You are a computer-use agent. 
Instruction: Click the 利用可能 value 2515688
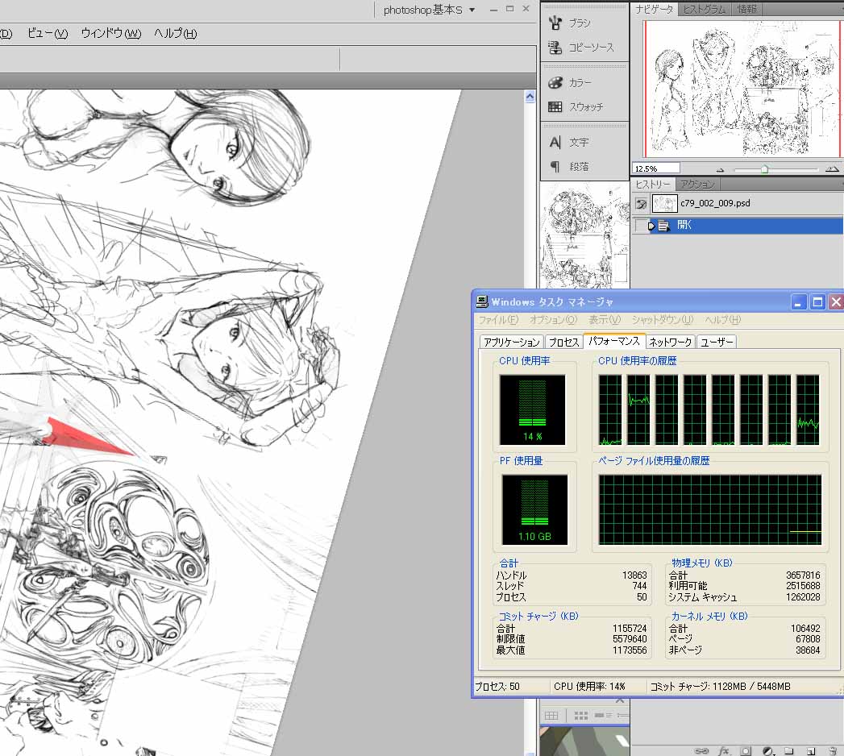click(803, 586)
